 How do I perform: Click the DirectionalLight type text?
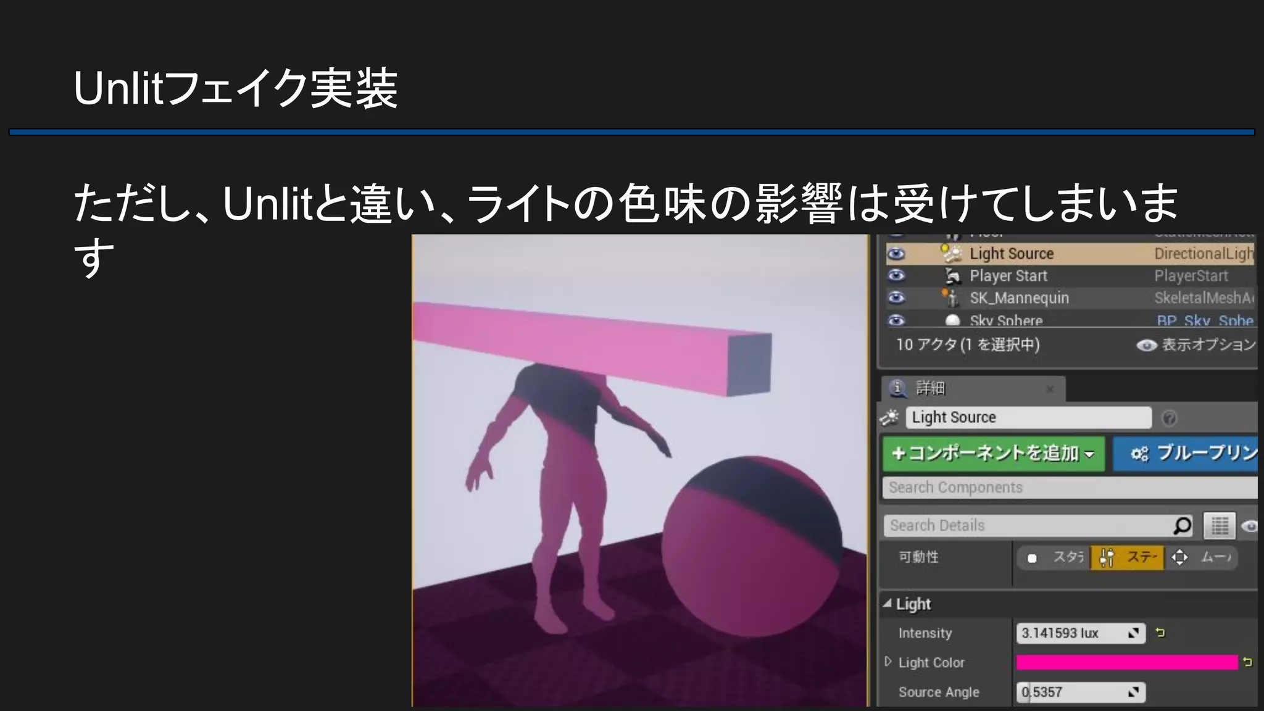pos(1204,254)
